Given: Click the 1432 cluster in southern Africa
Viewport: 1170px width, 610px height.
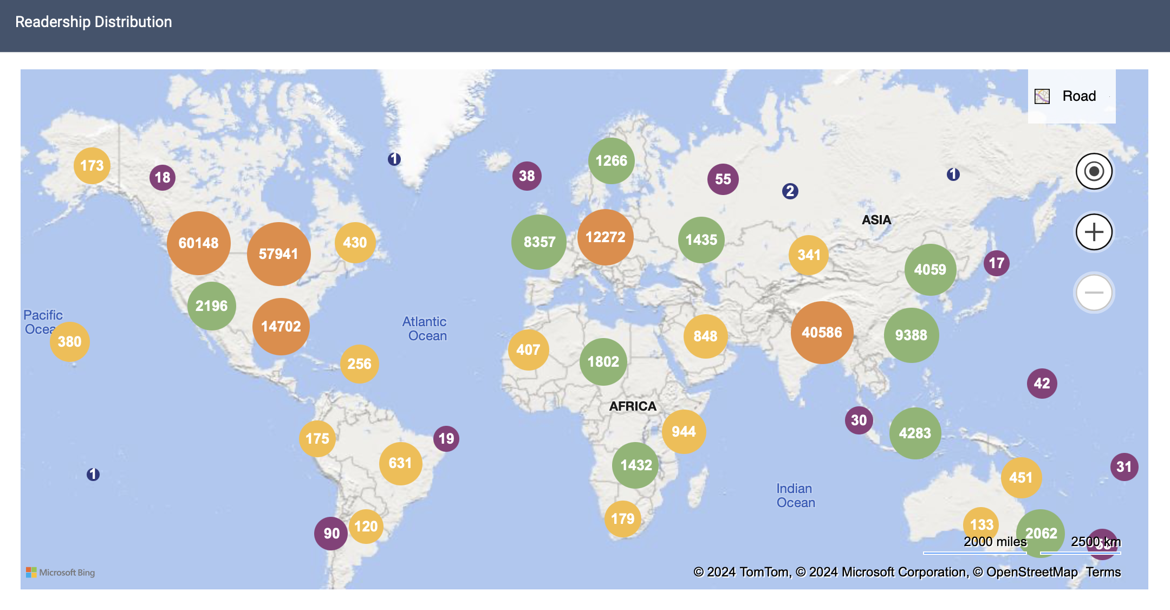Looking at the screenshot, I should pyautogui.click(x=636, y=465).
